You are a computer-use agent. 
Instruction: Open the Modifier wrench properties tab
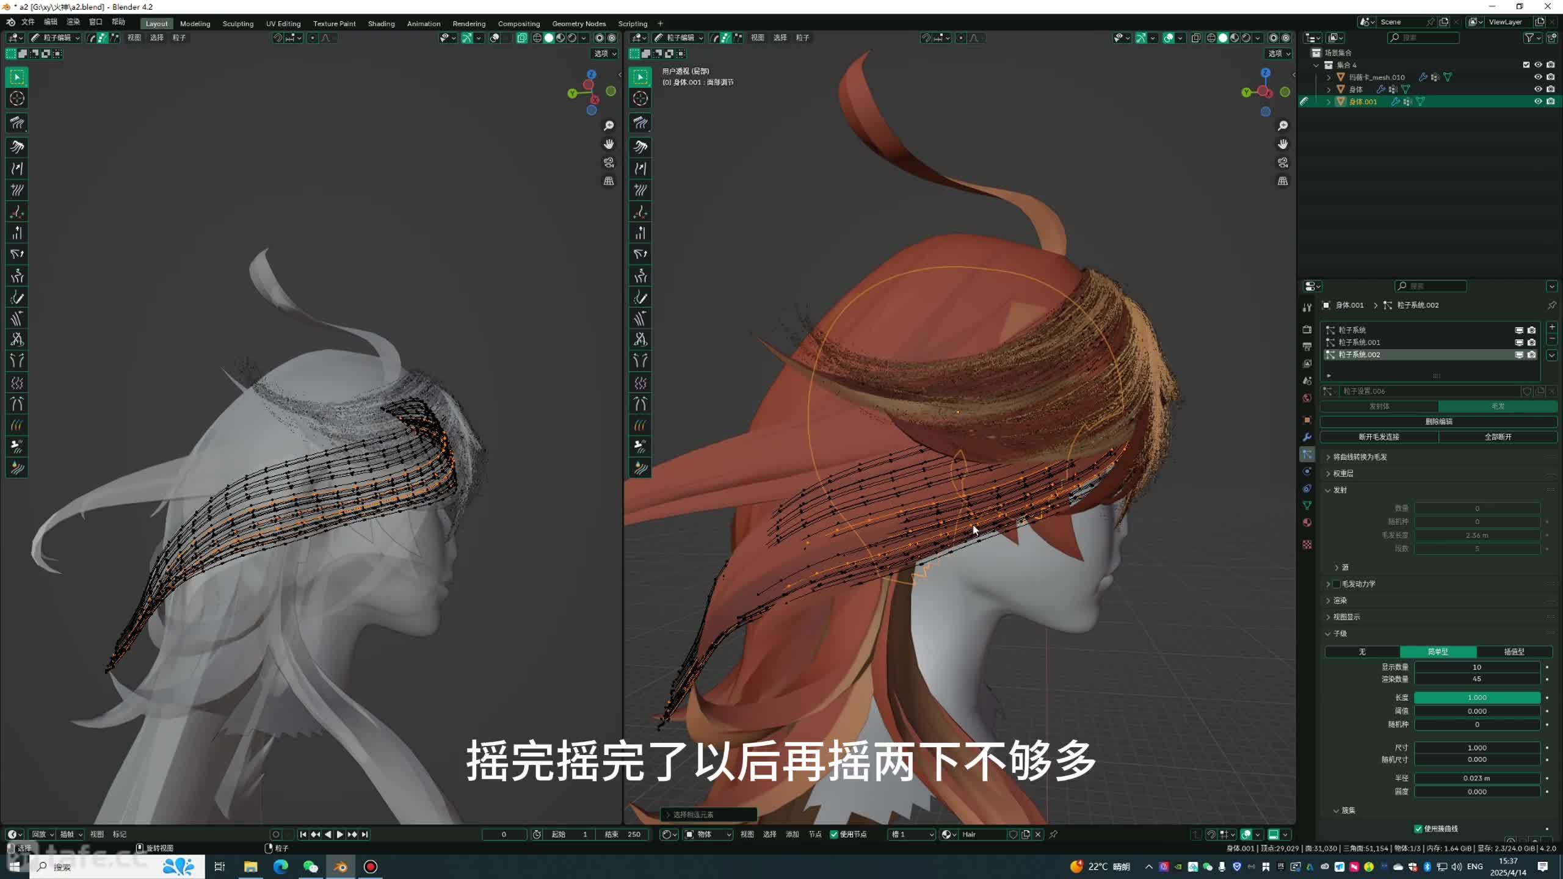(x=1307, y=437)
